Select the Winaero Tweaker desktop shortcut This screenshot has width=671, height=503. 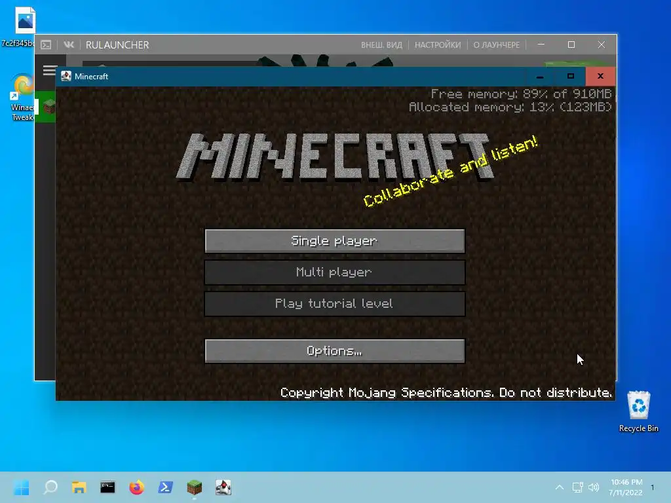(x=22, y=98)
